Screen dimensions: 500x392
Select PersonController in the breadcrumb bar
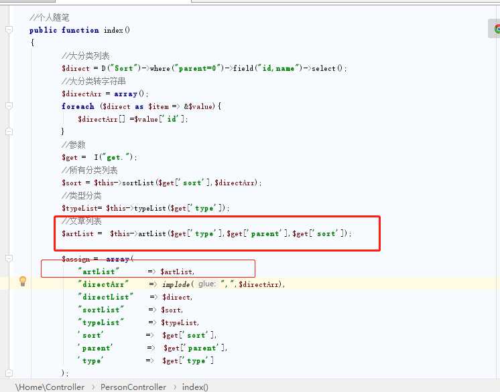(x=133, y=387)
